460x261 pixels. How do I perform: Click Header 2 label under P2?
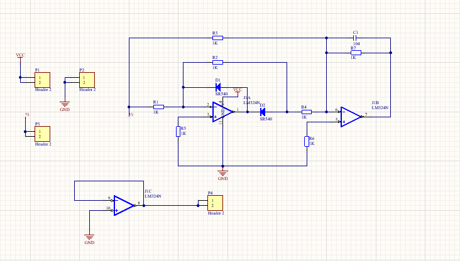(x=87, y=90)
